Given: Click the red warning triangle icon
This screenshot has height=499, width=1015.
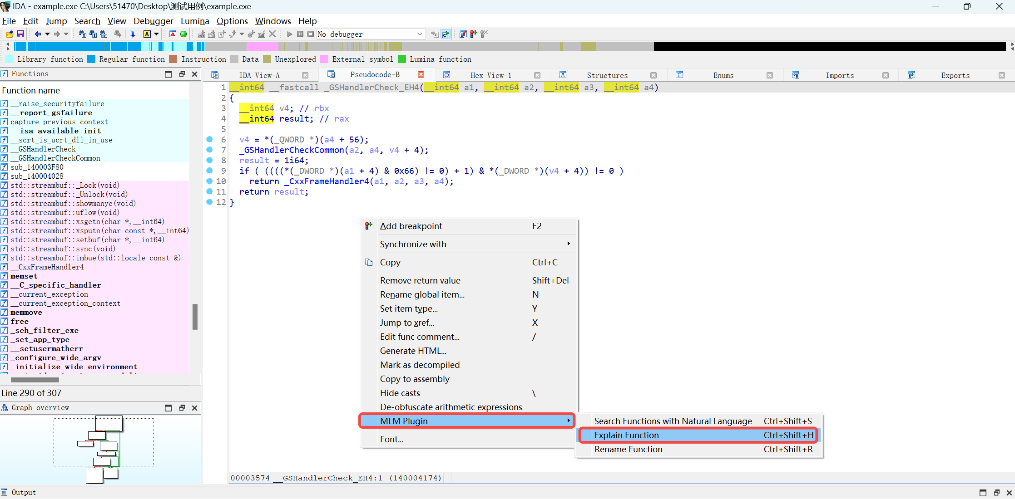Looking at the screenshot, I should tap(173, 34).
